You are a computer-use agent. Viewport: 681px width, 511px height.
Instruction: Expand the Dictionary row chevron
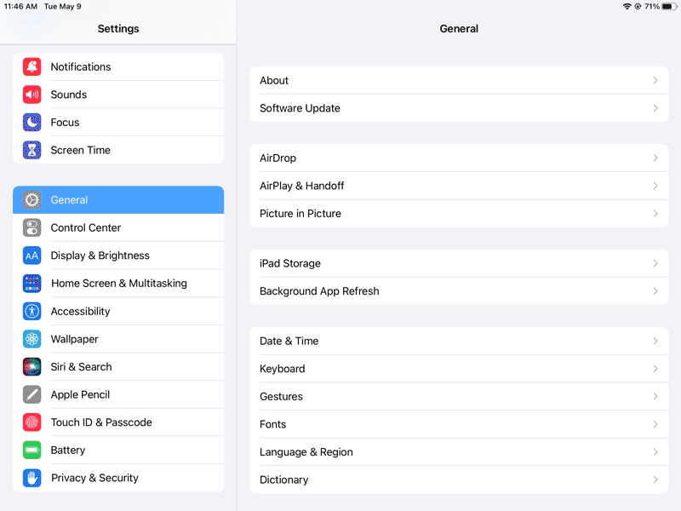(x=655, y=480)
